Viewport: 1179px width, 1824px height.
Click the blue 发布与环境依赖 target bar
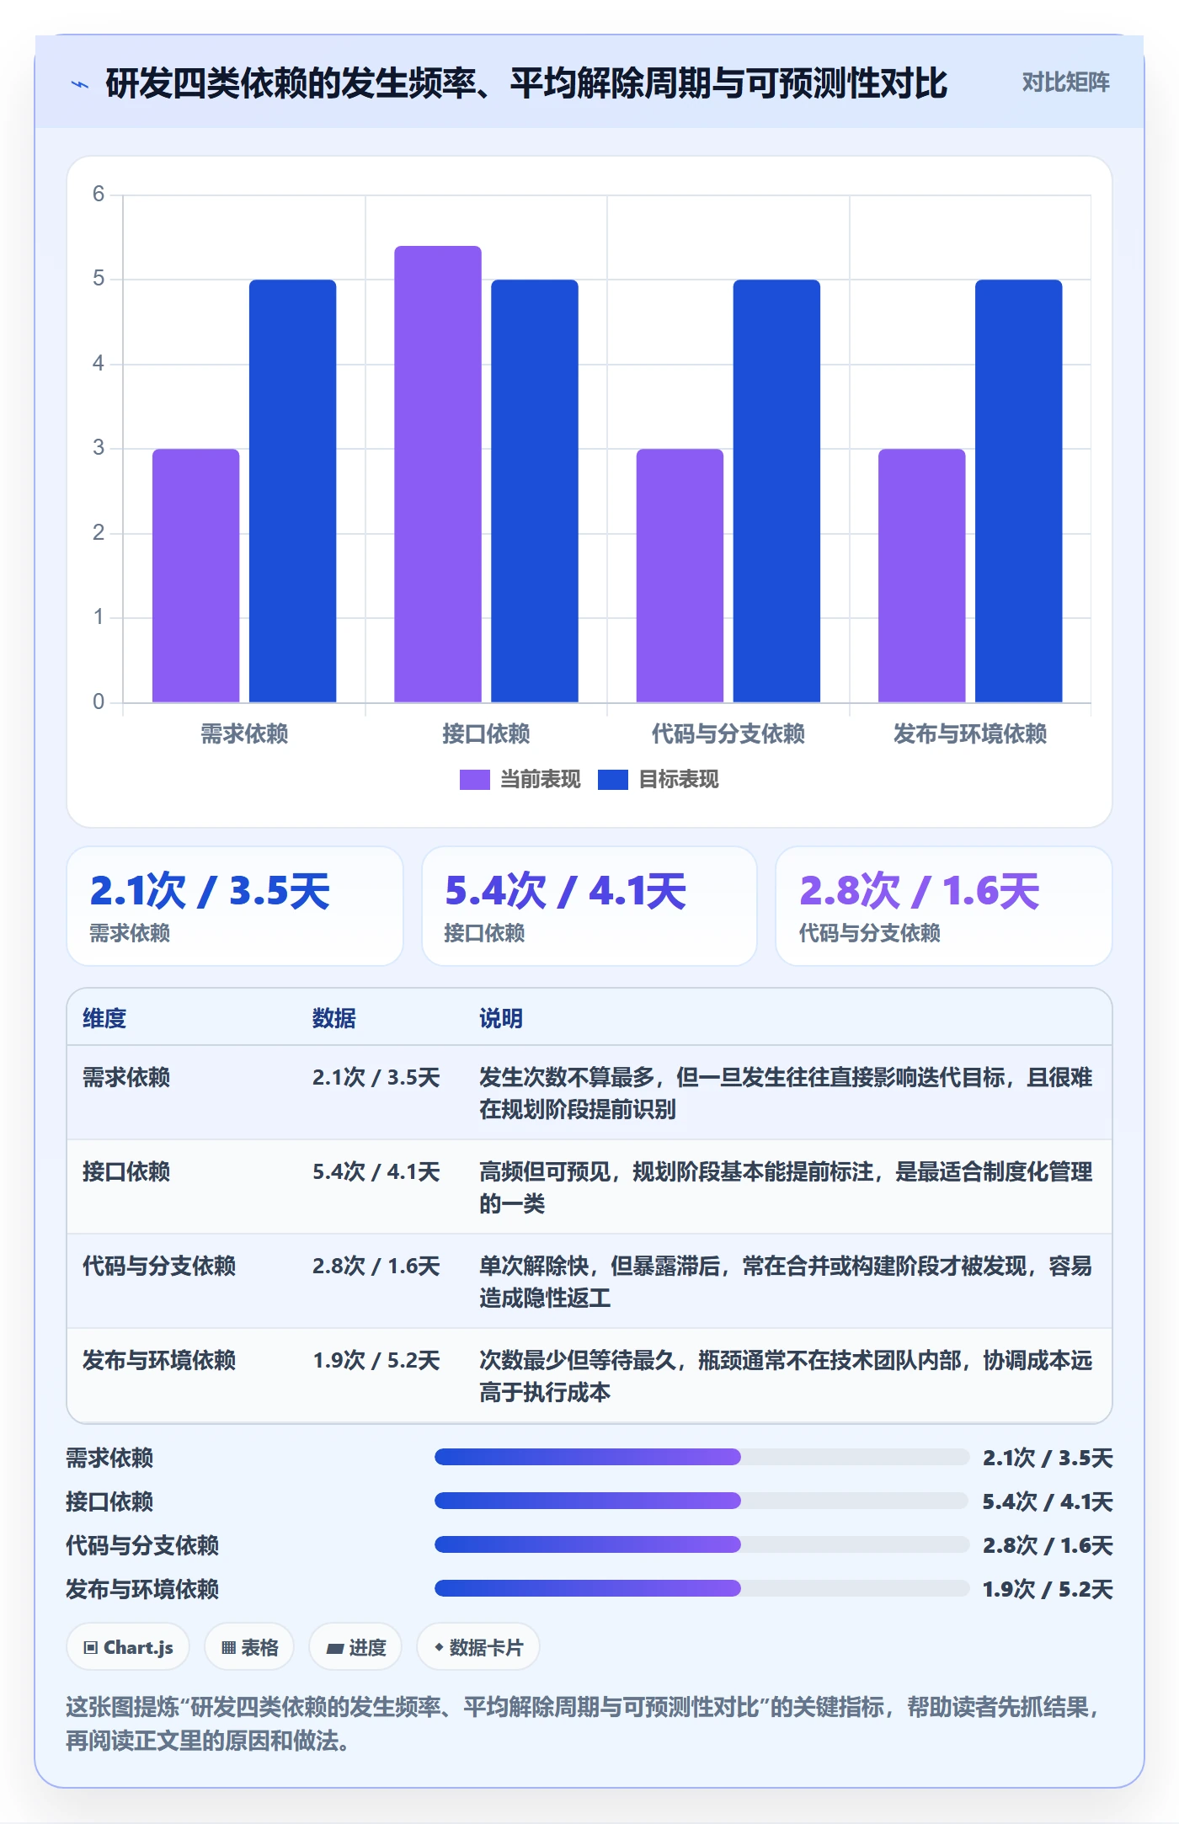point(1018,491)
